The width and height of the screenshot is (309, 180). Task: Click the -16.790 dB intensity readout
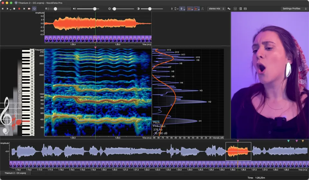click(x=160, y=133)
